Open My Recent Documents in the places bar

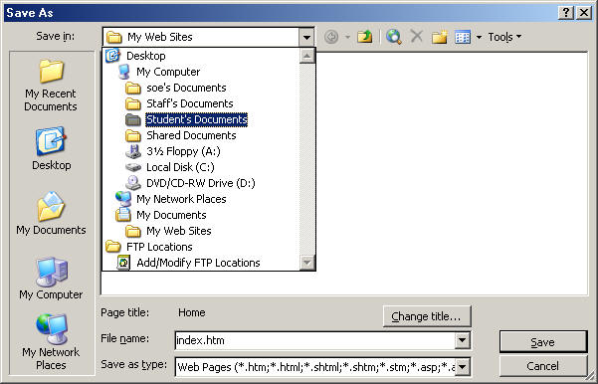(51, 86)
